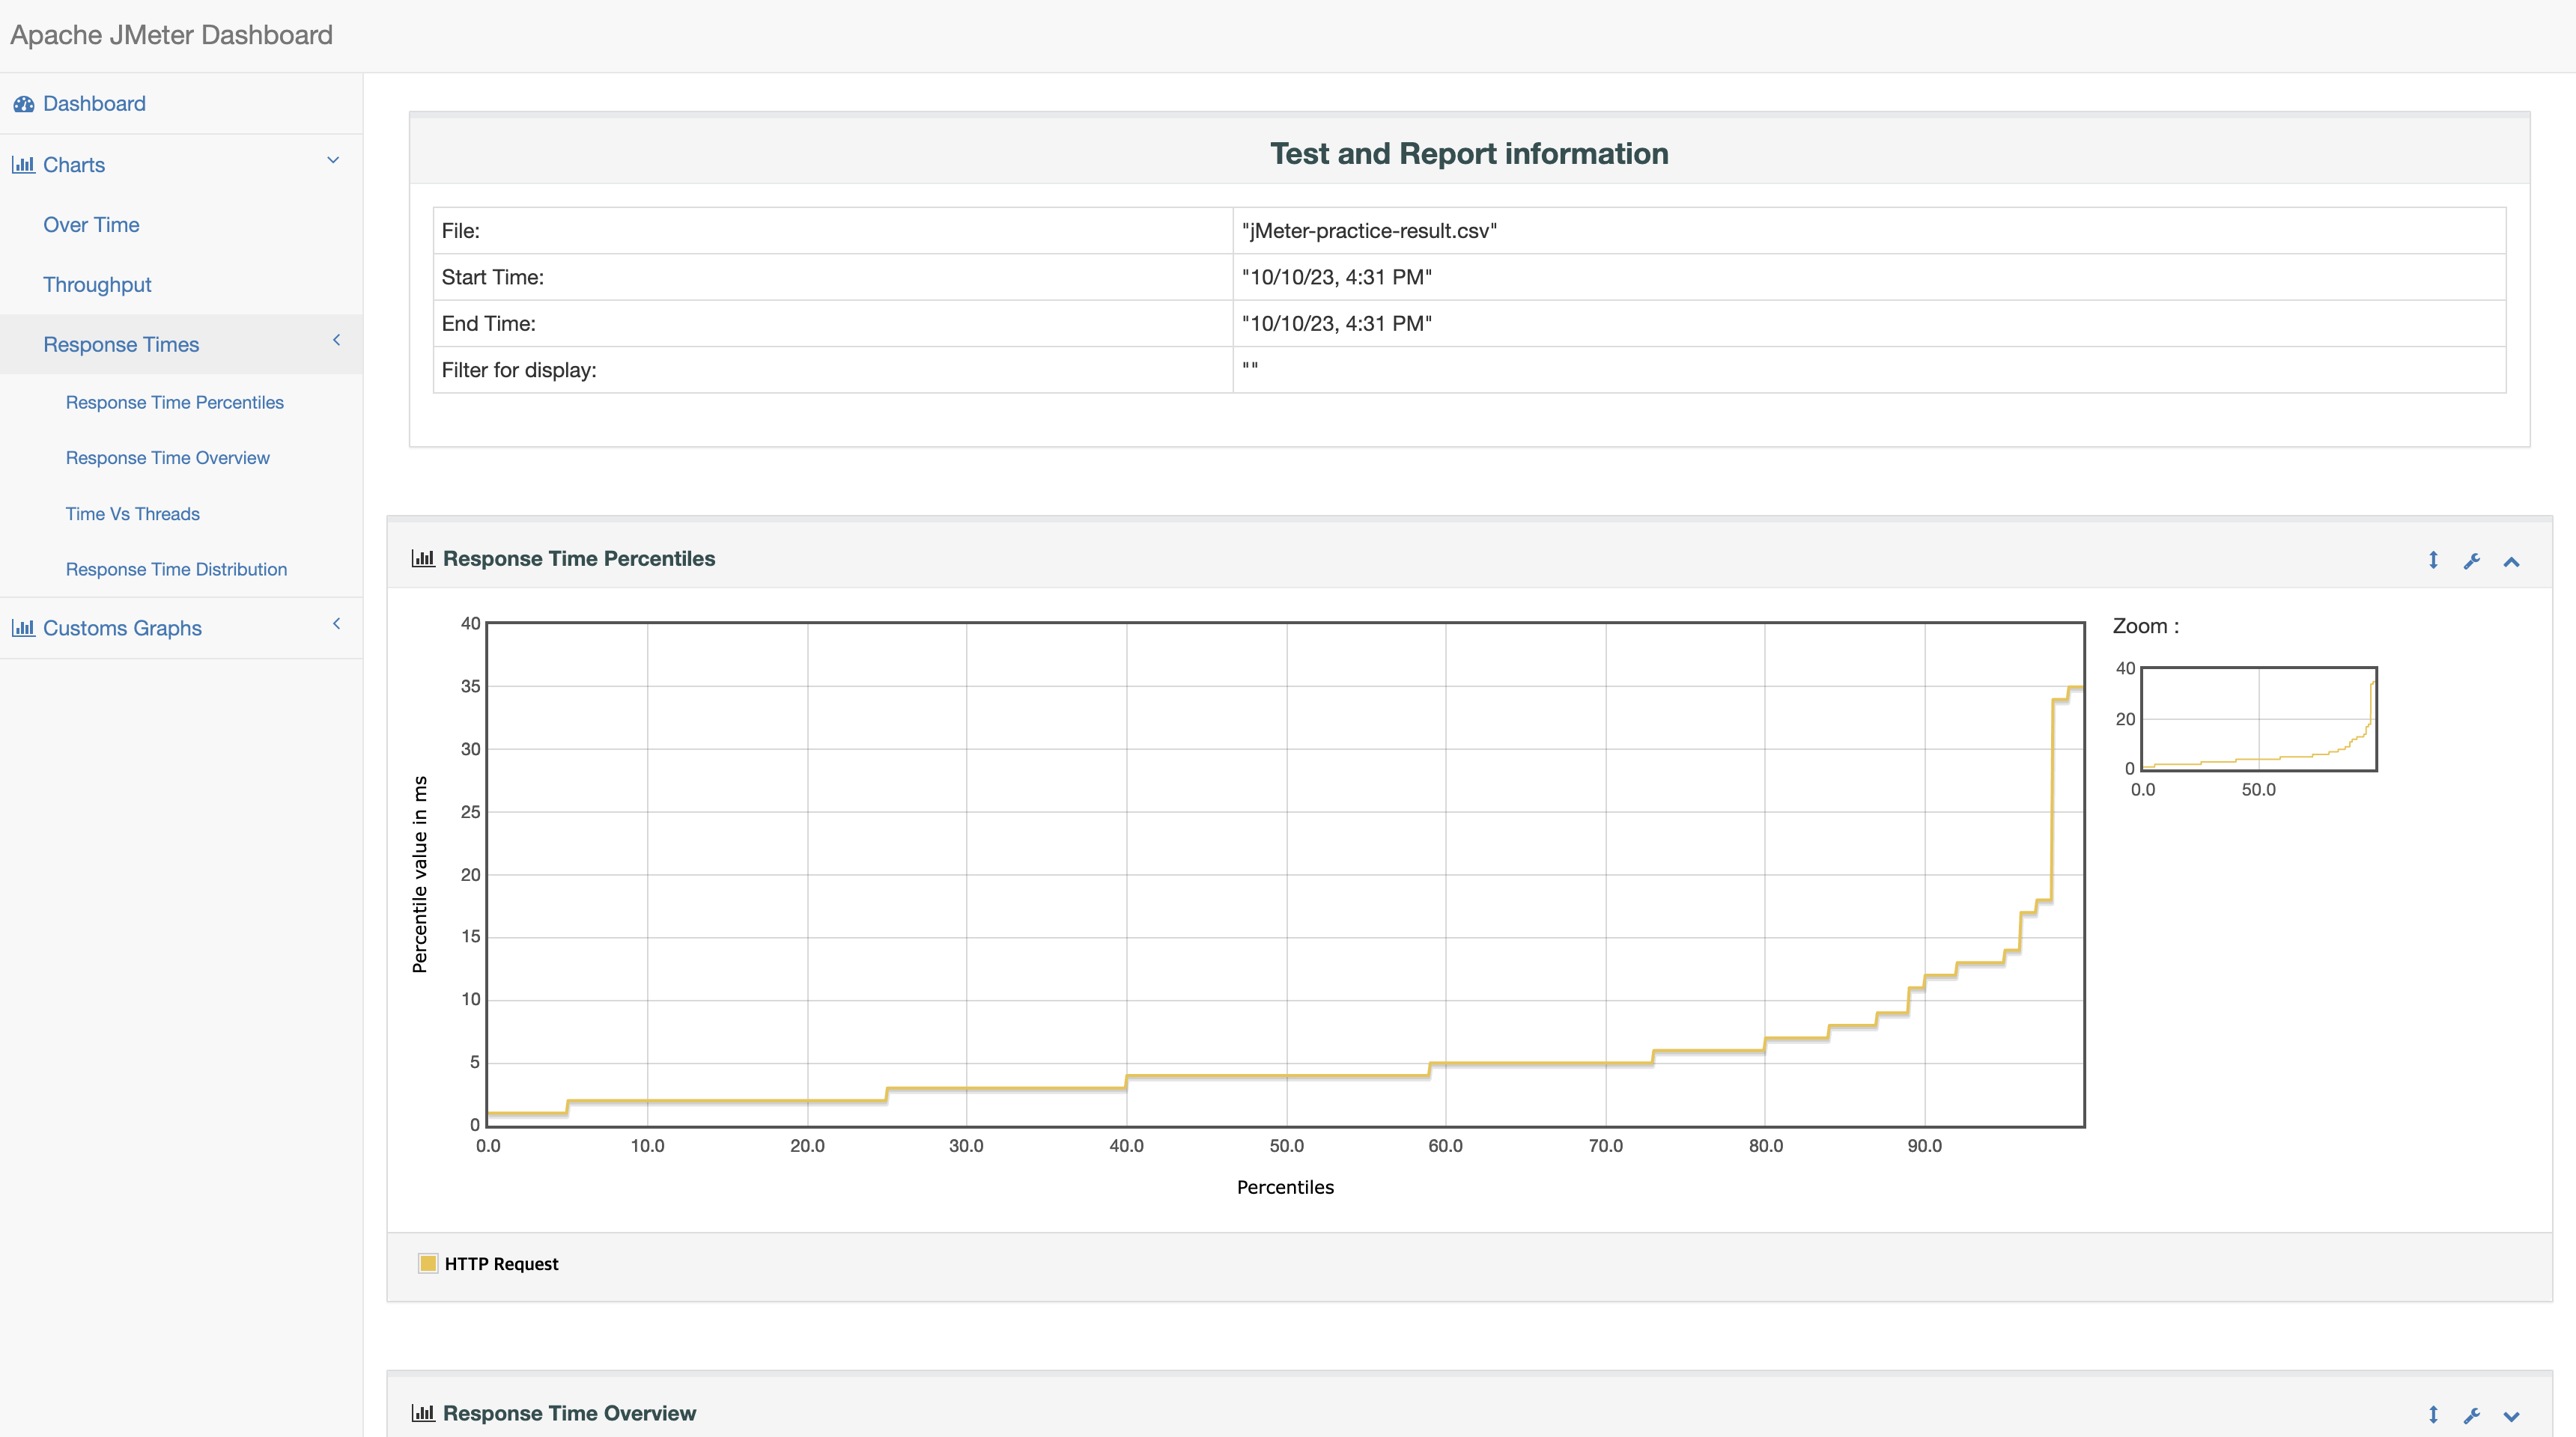Expand the Customs Graphs menu chevron

point(336,623)
